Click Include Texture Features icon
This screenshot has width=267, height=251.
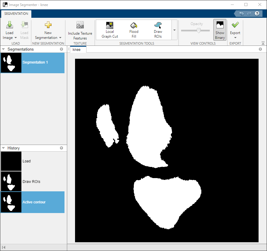pos(80,25)
